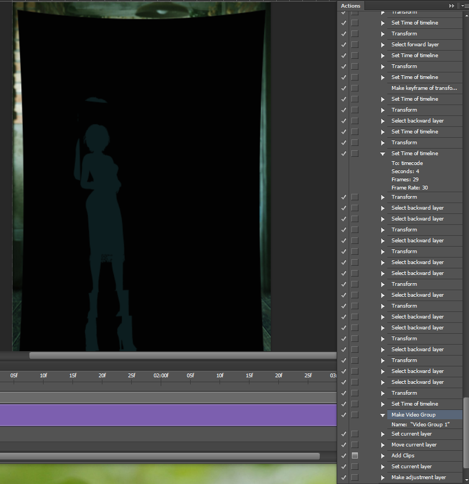Toggle dialog box for Make Video Group step
This screenshot has height=484, width=469.
coord(355,415)
